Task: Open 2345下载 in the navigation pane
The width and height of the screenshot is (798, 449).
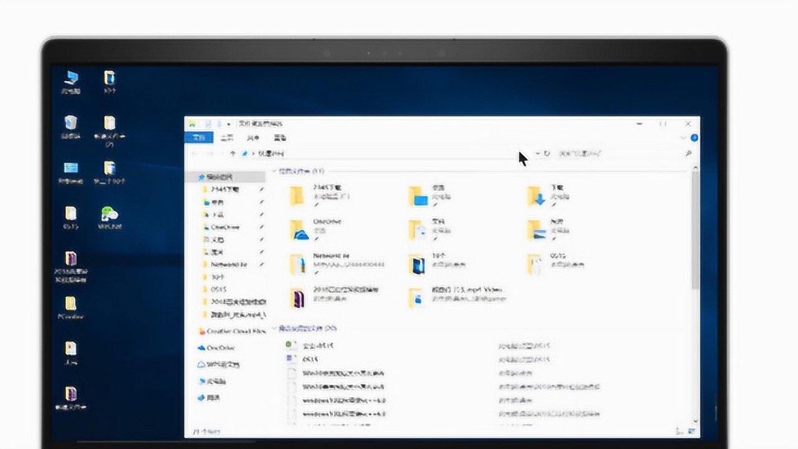Action: (x=224, y=189)
